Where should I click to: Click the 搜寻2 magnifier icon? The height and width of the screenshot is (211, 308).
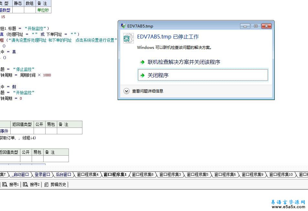pyautogui.click(x=25, y=184)
